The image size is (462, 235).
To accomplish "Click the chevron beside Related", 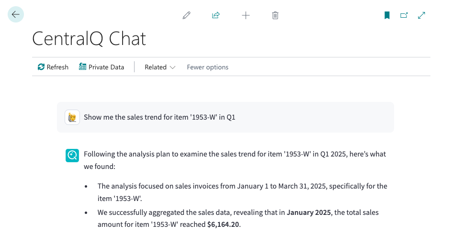I will (173, 67).
